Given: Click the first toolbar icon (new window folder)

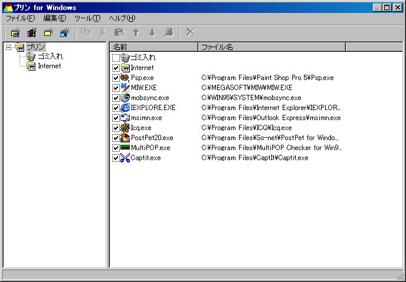Looking at the screenshot, I should click(x=15, y=33).
